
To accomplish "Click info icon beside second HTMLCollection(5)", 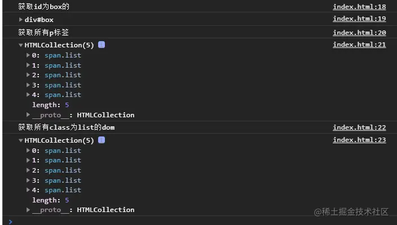I will [102, 140].
